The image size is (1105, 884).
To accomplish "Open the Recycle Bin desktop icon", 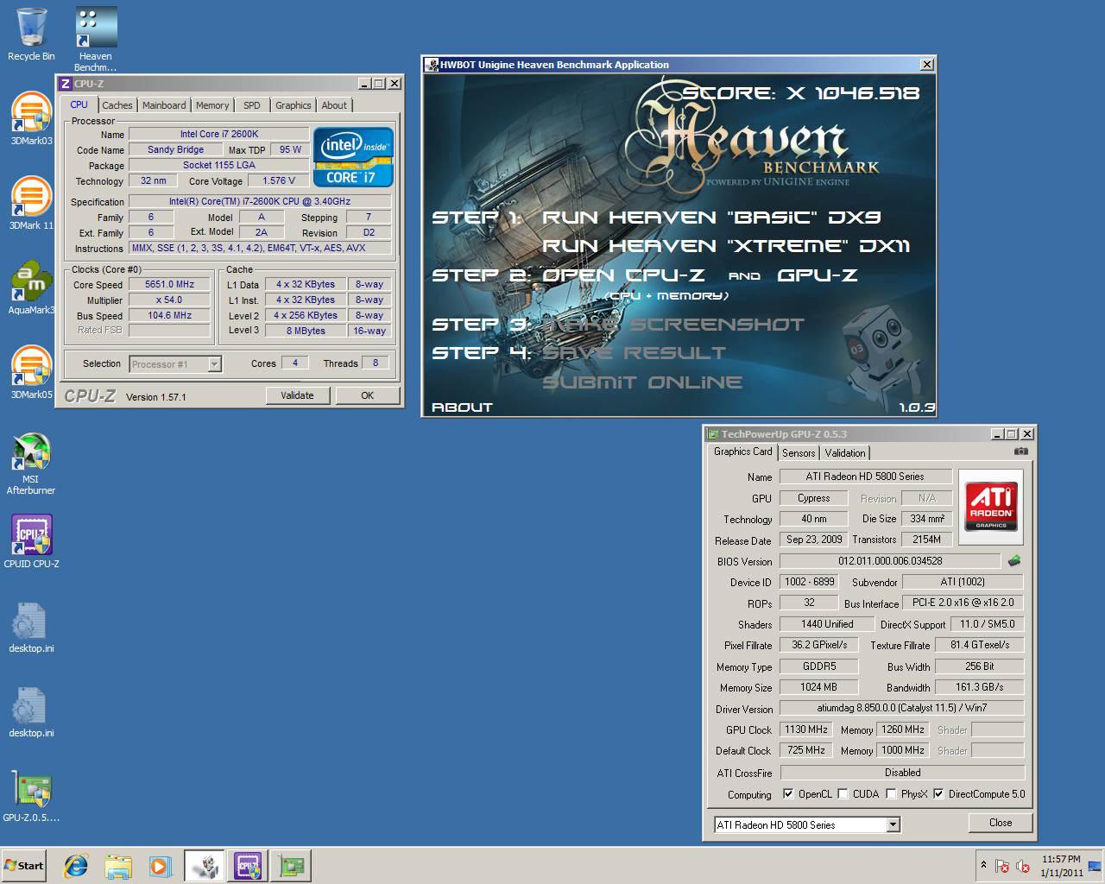I will coord(31,34).
